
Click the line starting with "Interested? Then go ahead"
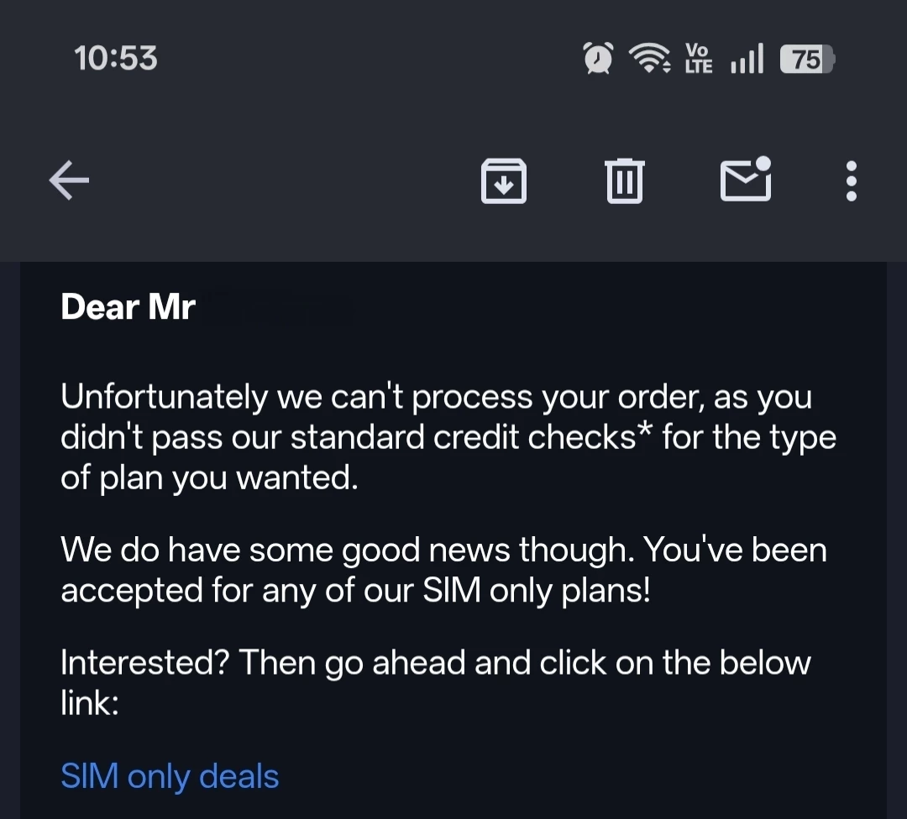point(436,663)
